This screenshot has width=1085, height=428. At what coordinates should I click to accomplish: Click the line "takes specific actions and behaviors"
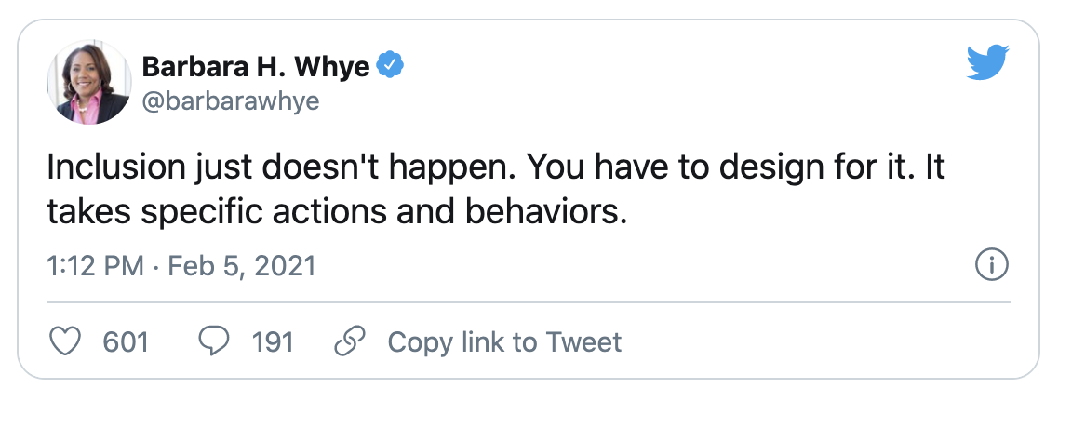(x=336, y=213)
